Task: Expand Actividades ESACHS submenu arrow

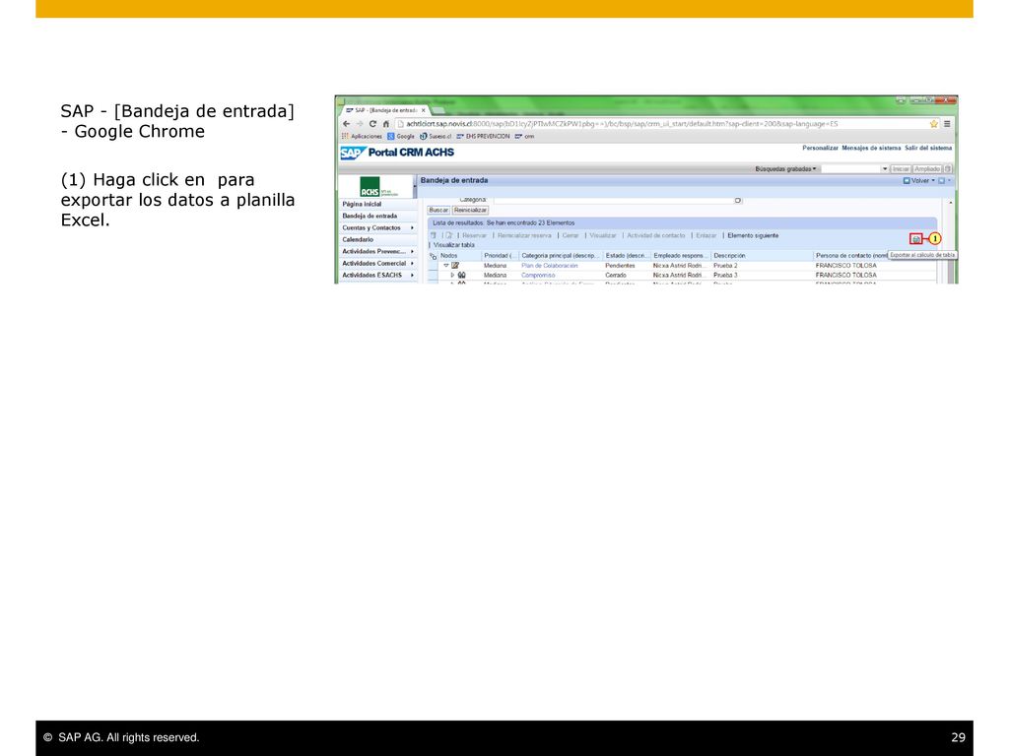Action: point(412,276)
